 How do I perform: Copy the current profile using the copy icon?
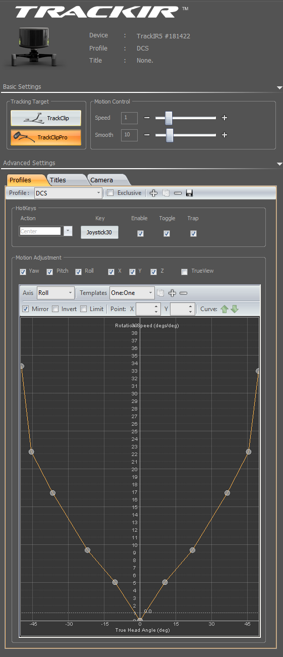(x=166, y=193)
